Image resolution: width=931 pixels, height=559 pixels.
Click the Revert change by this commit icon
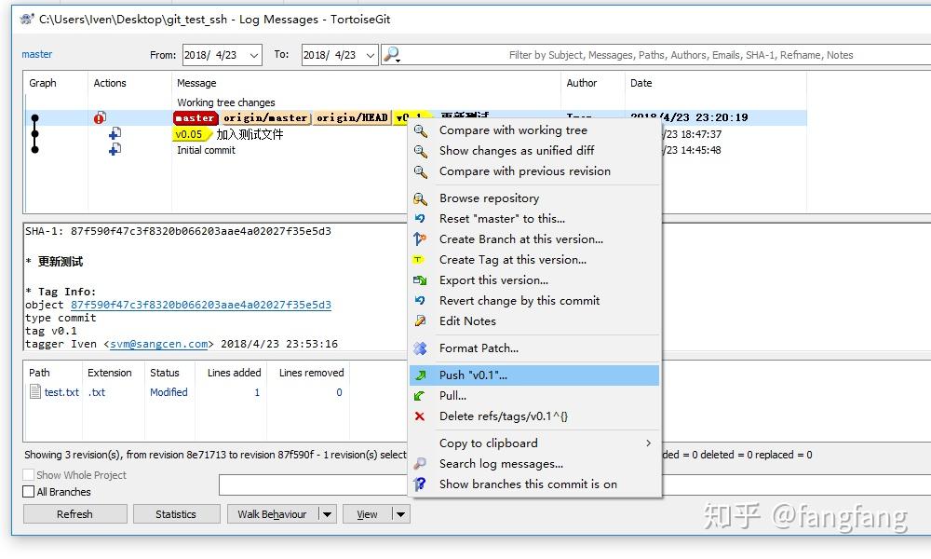click(420, 301)
